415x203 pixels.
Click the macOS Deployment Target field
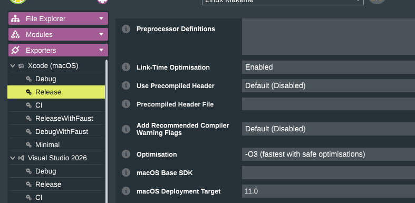(329, 191)
